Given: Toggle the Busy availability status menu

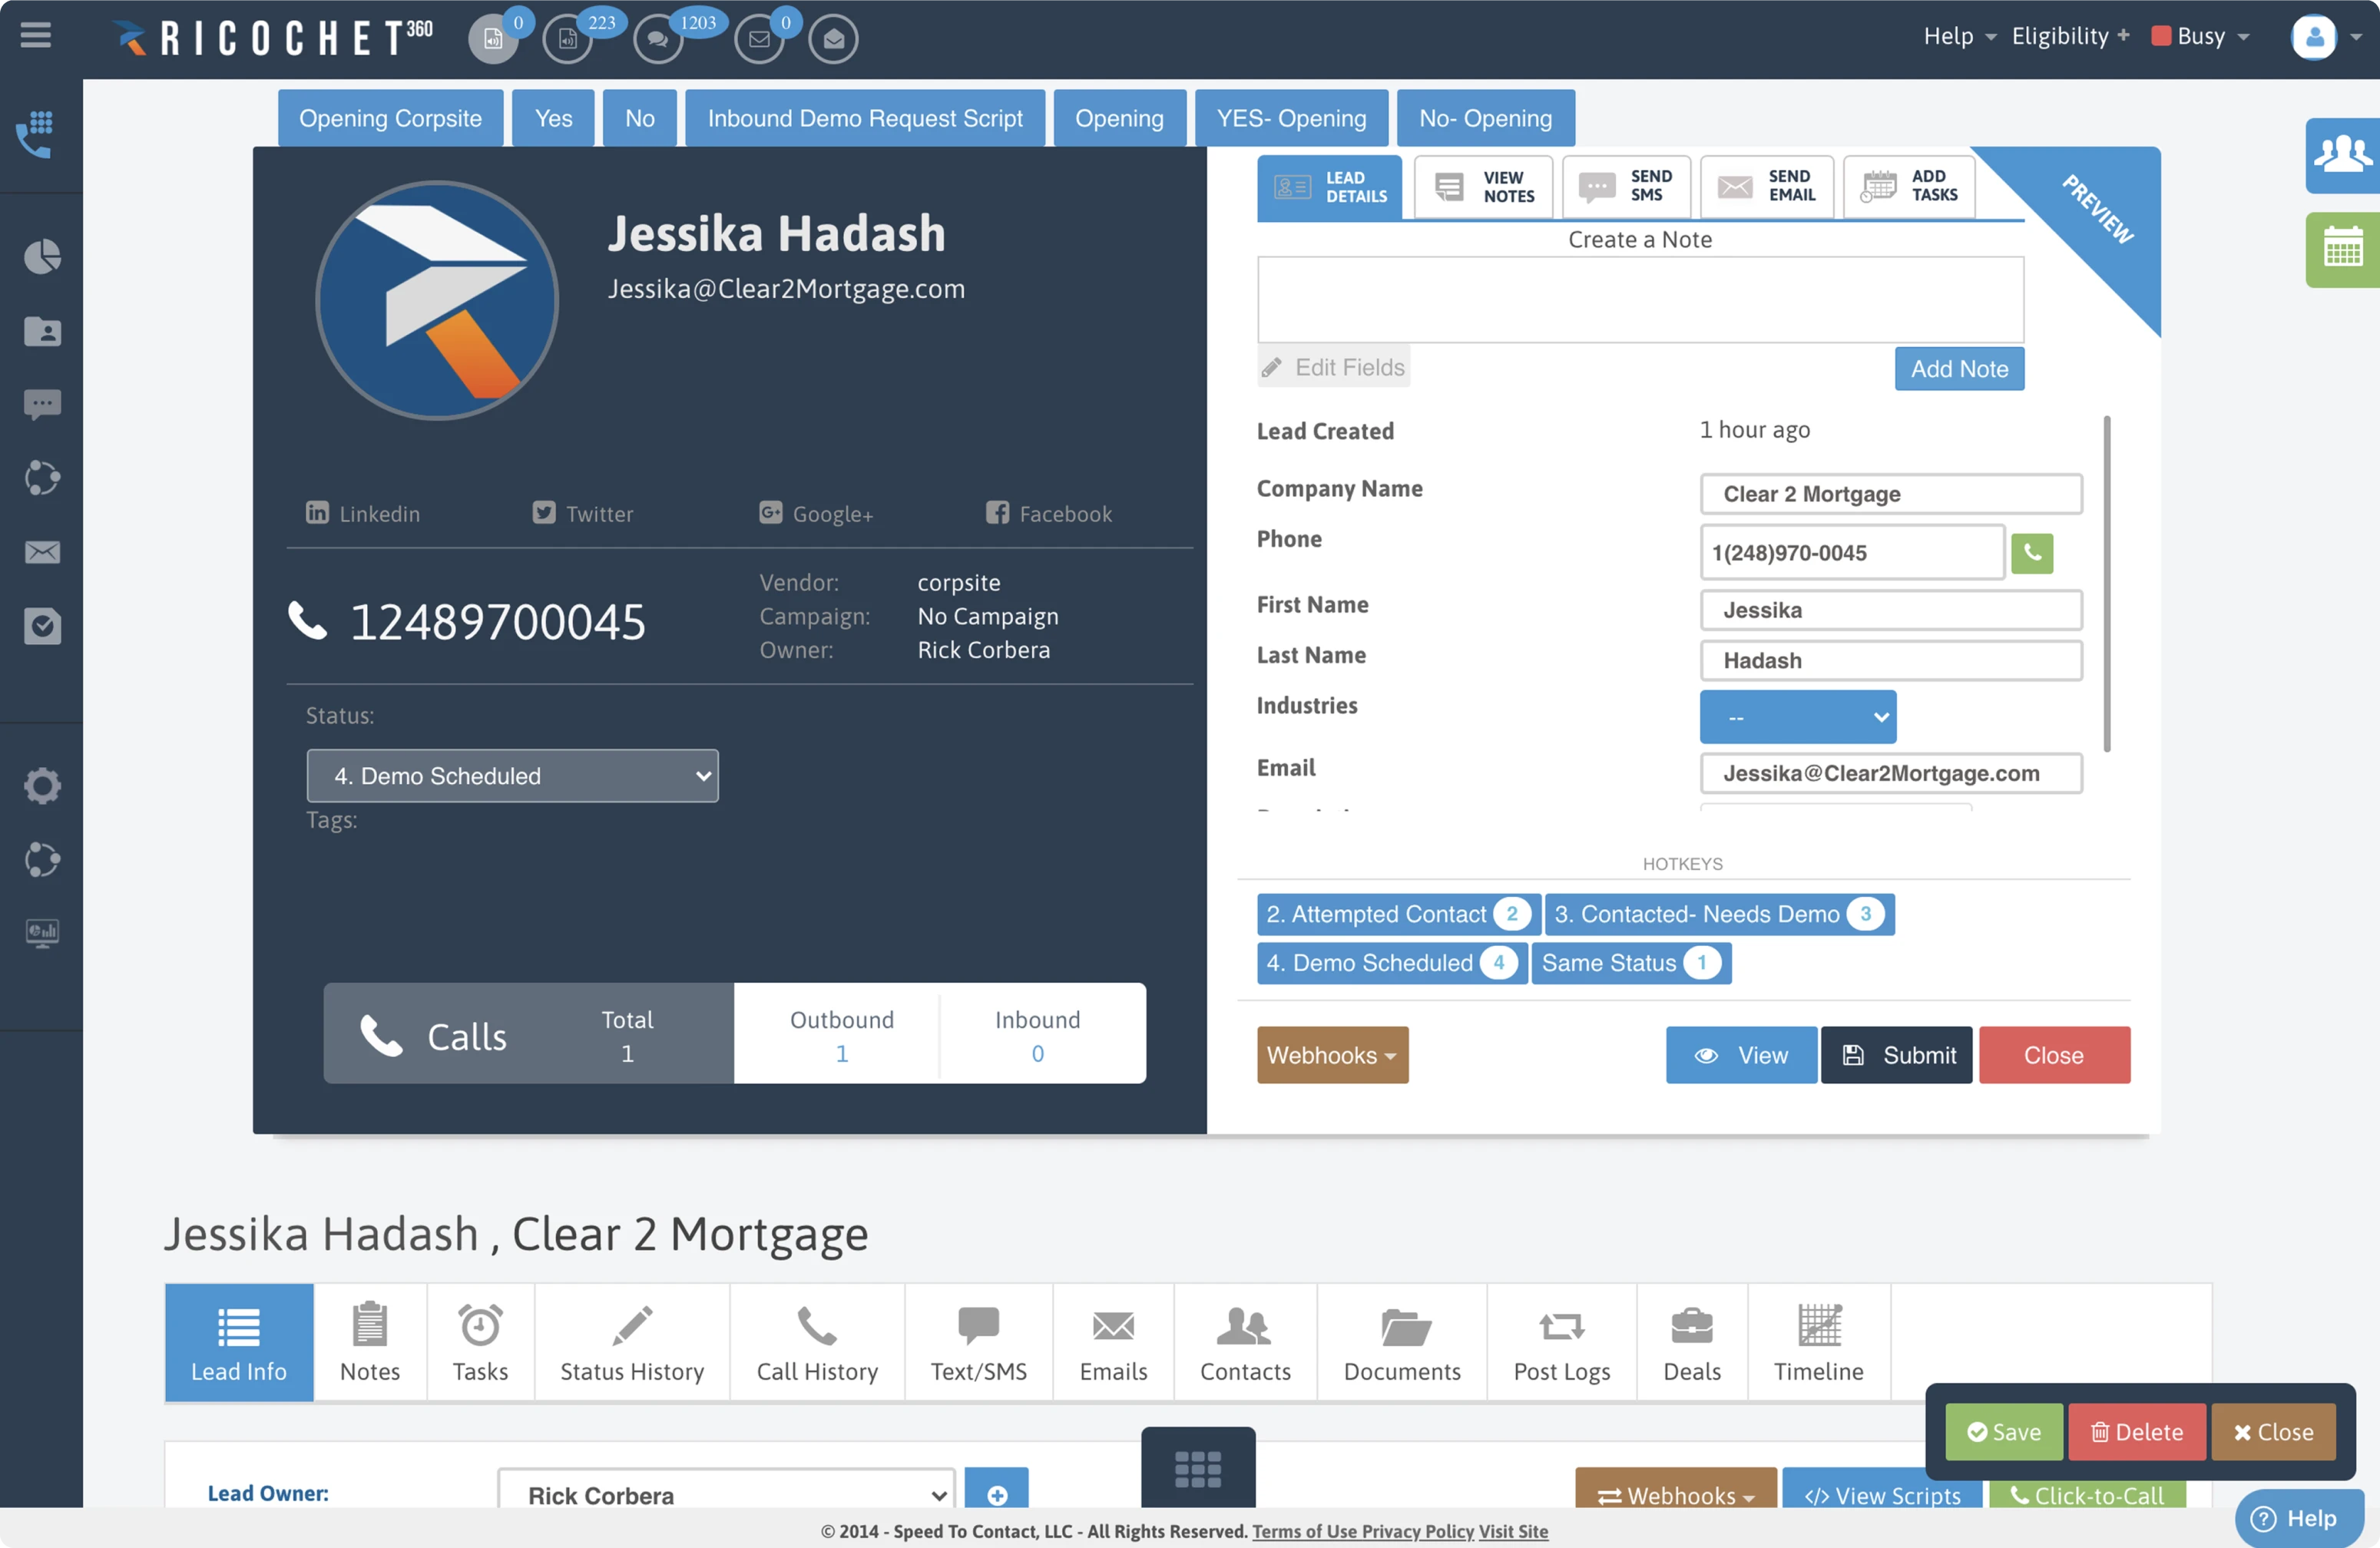Looking at the screenshot, I should tap(2202, 37).
